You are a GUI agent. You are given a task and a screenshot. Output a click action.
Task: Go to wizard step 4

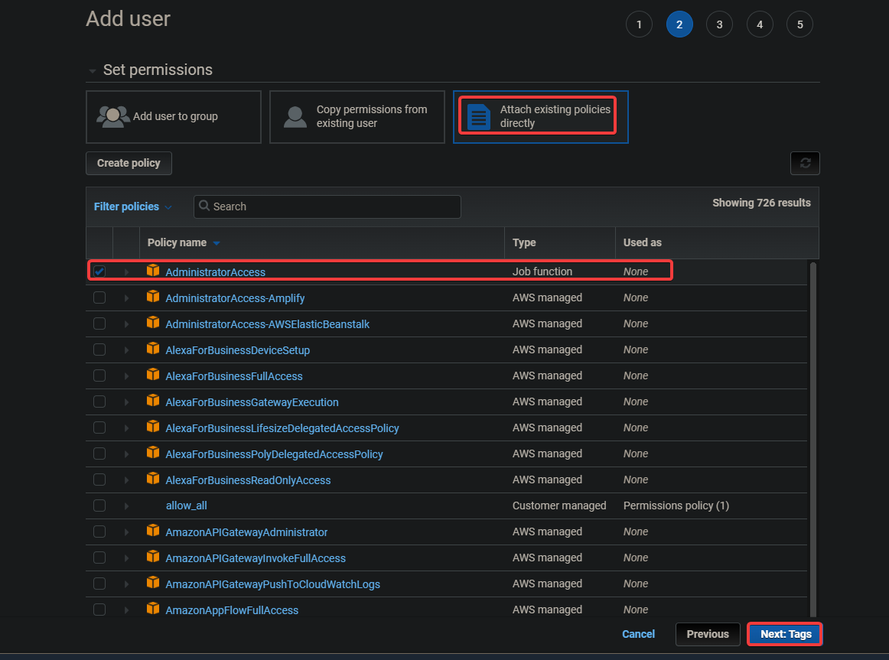760,24
